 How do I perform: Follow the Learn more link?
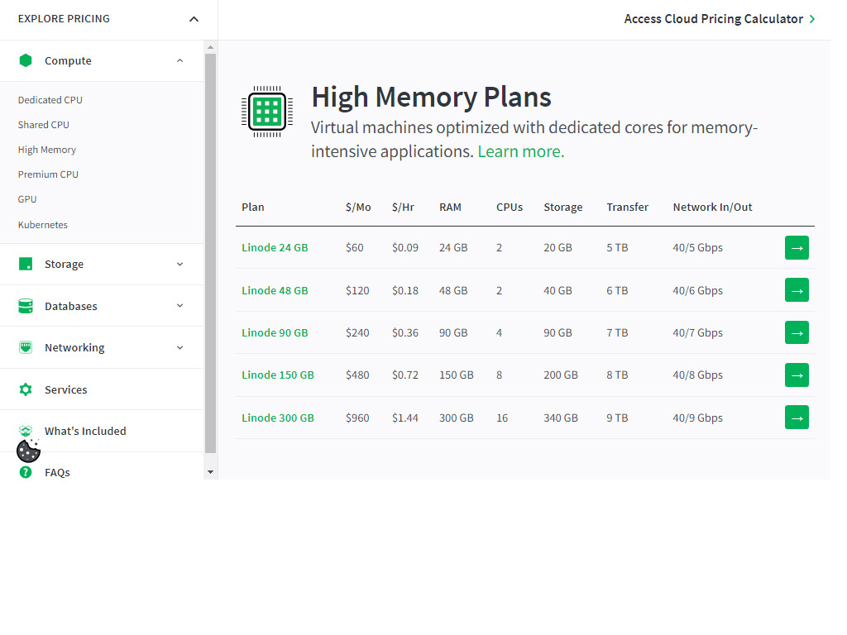521,151
